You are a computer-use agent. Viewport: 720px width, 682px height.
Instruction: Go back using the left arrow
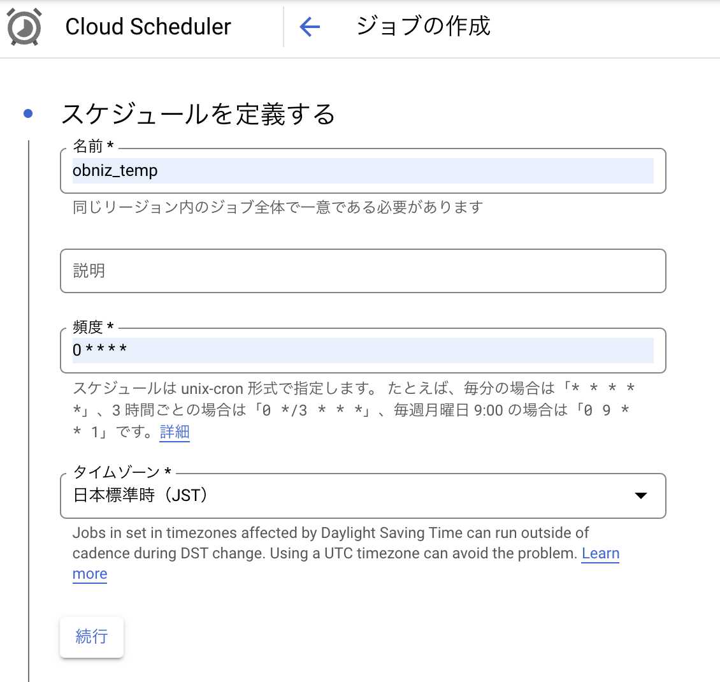pyautogui.click(x=310, y=27)
